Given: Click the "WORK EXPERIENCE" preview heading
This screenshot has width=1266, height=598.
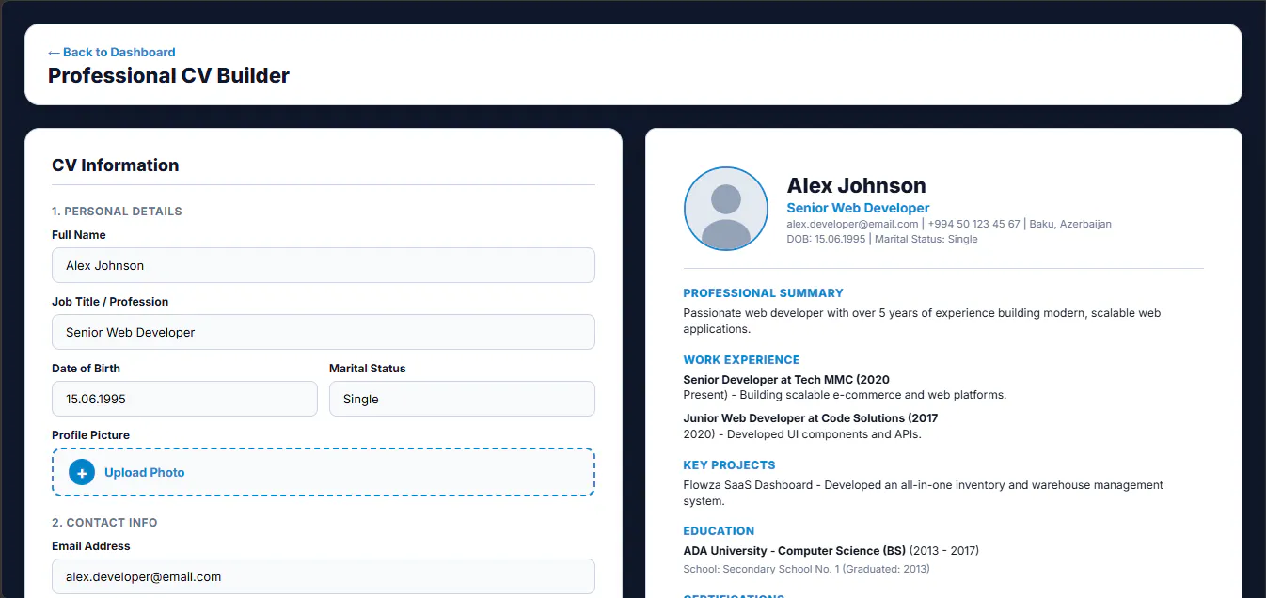Looking at the screenshot, I should pos(741,360).
